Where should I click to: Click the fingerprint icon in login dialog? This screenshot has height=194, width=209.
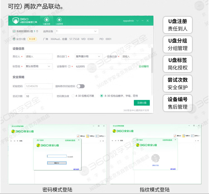[155, 158]
